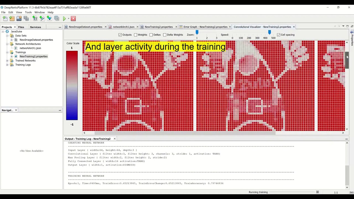Click the Speed slider handle

pyautogui.click(x=269, y=33)
